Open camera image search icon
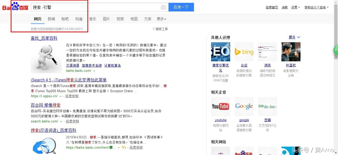This screenshot has height=155, width=338. 163,7
